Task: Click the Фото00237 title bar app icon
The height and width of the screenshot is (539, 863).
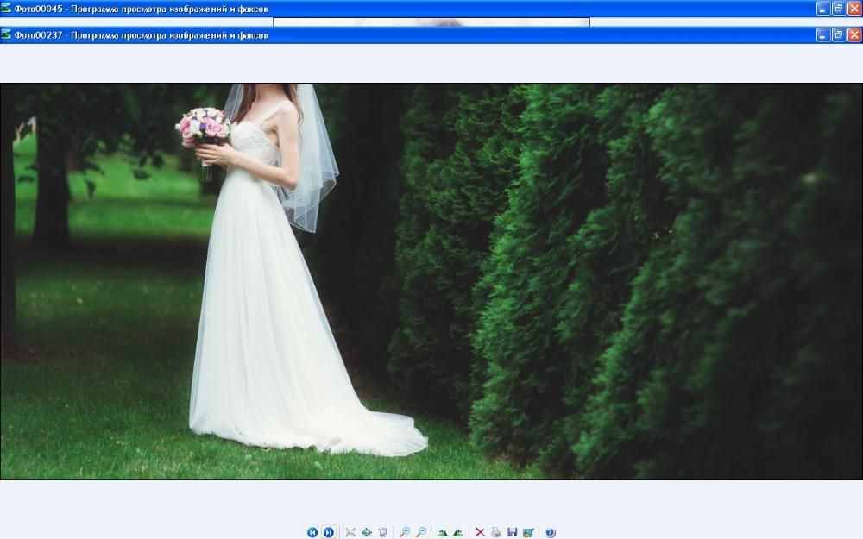Action: click(6, 34)
